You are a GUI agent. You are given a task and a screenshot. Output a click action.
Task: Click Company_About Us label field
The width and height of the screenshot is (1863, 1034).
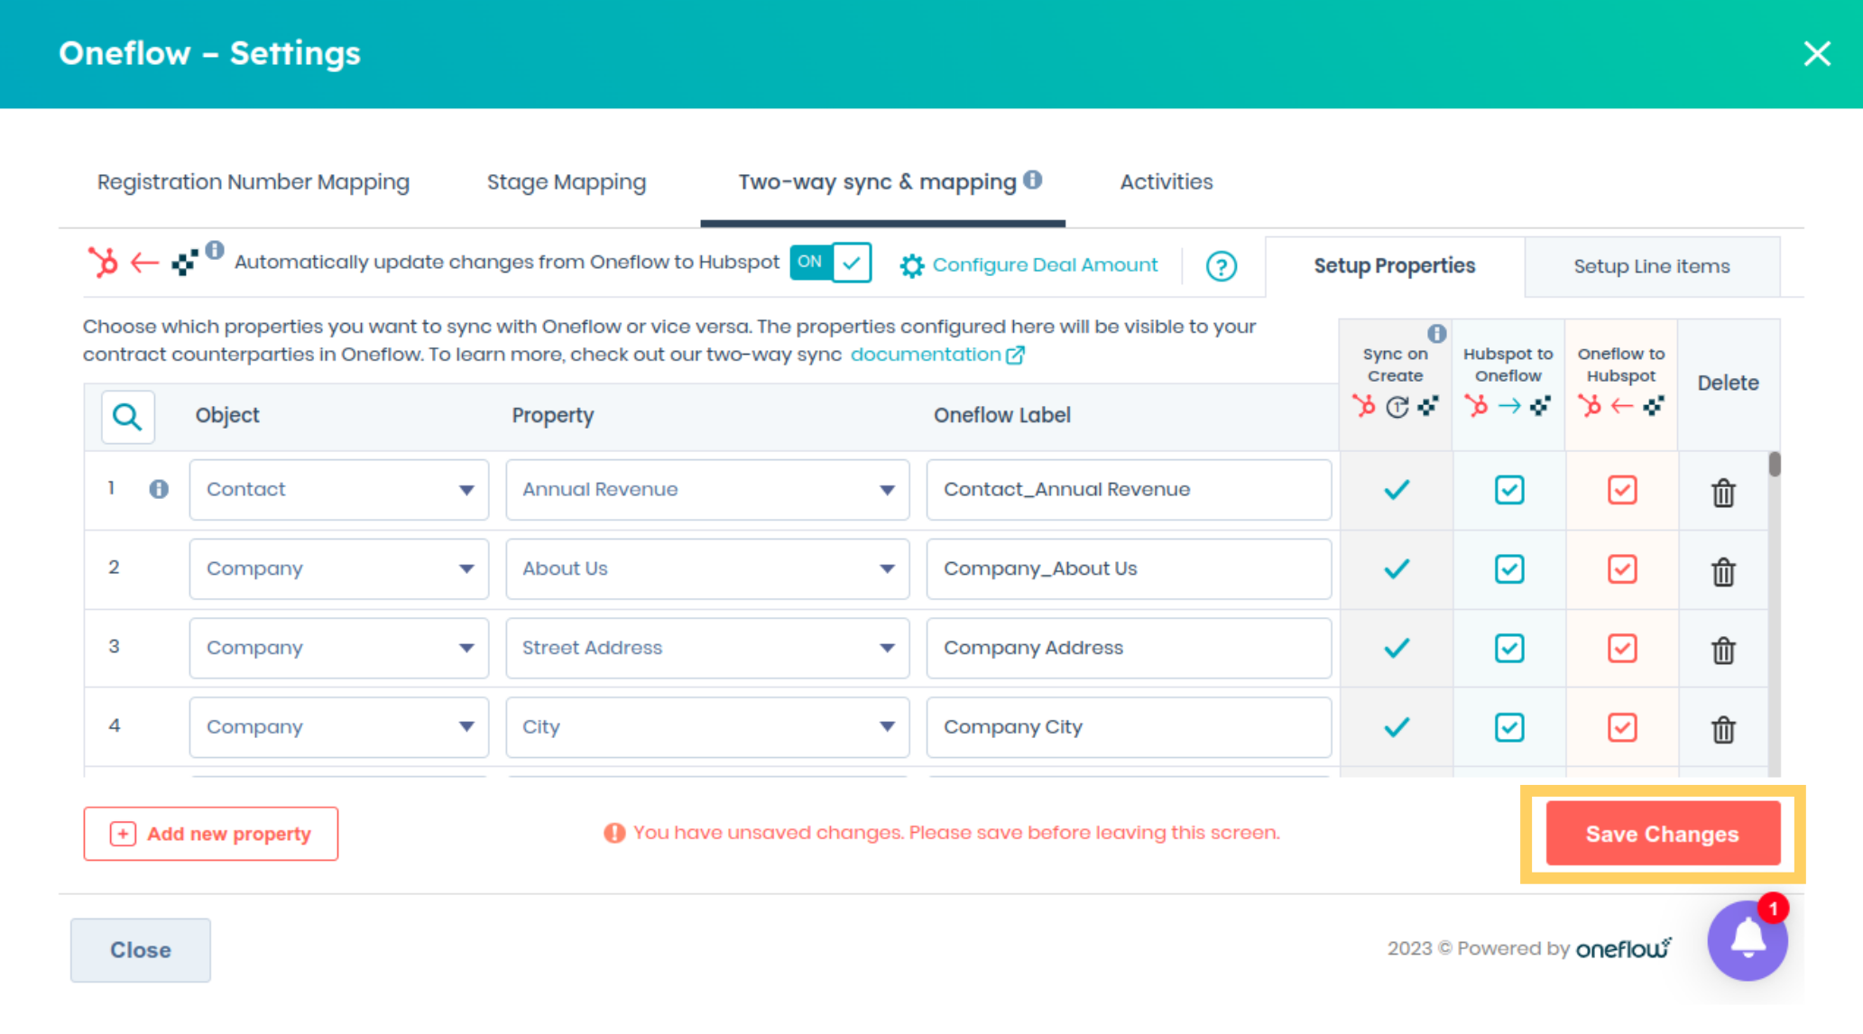1129,569
